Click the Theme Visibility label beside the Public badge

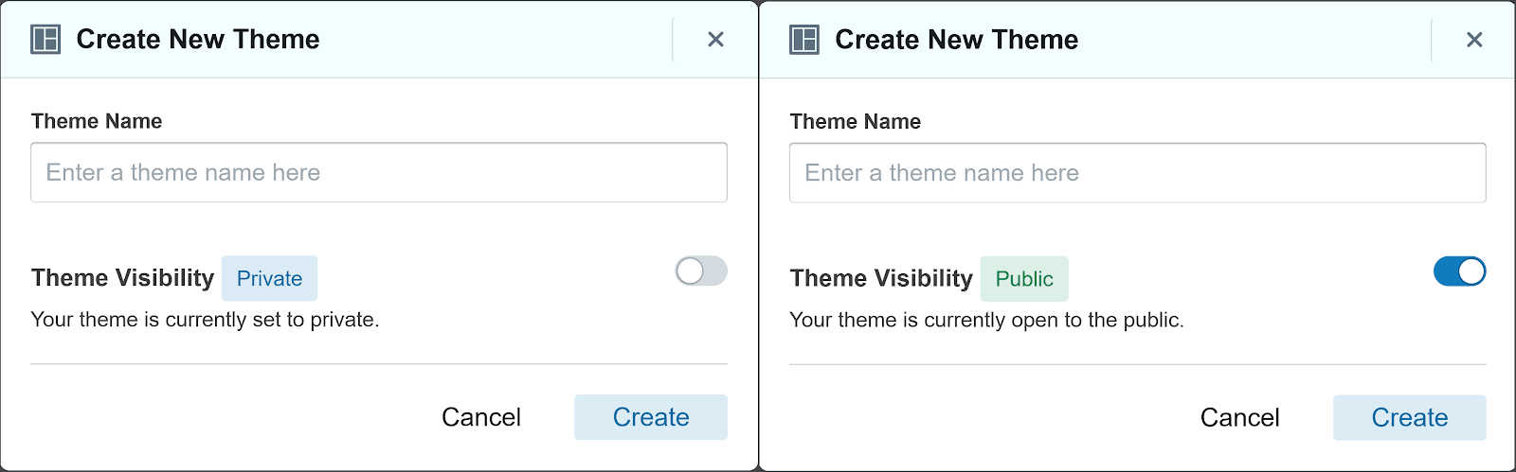click(881, 278)
